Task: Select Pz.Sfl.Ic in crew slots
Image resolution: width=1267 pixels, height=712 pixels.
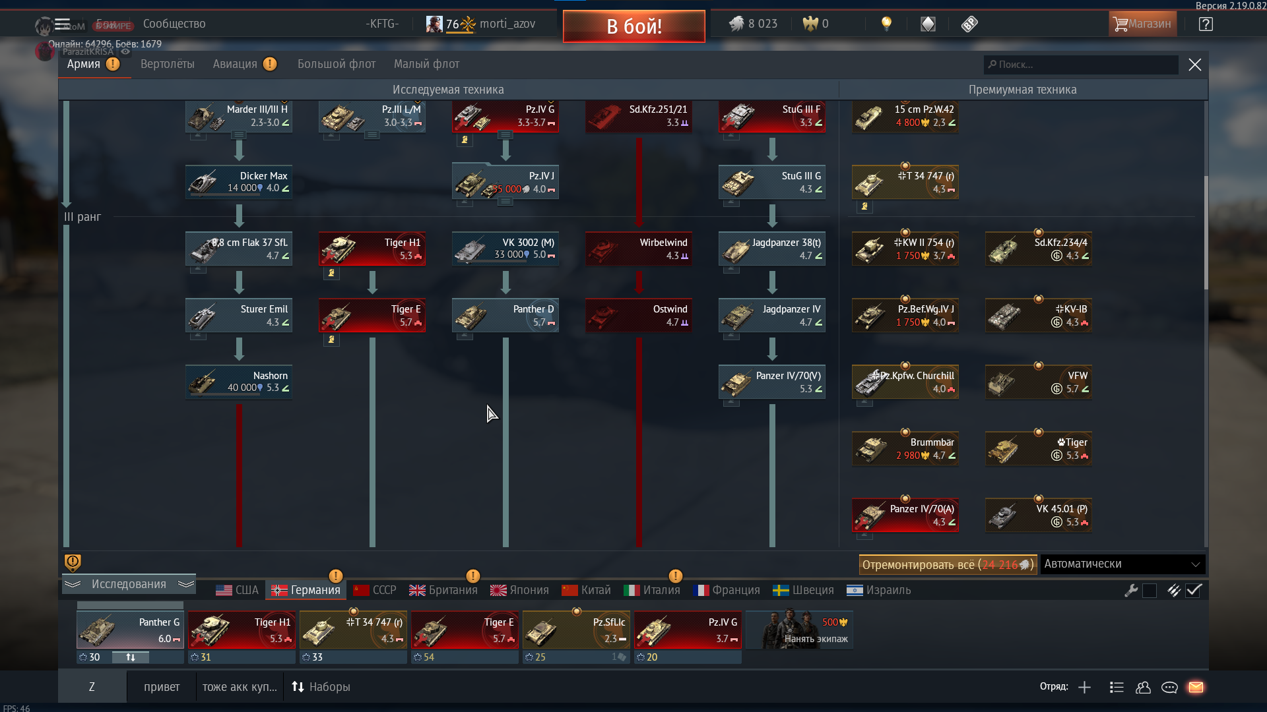Action: [576, 630]
